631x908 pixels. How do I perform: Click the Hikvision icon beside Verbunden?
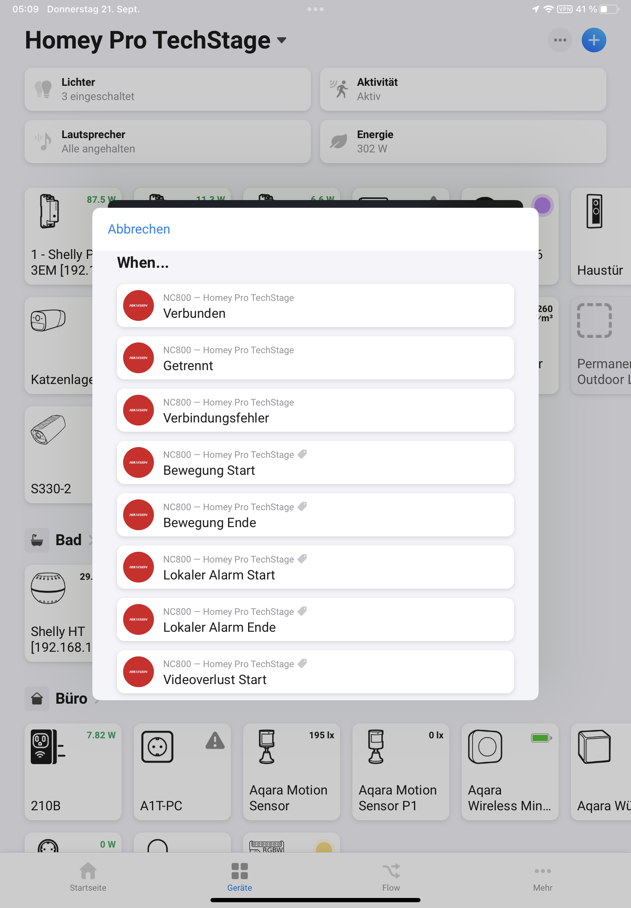[139, 305]
